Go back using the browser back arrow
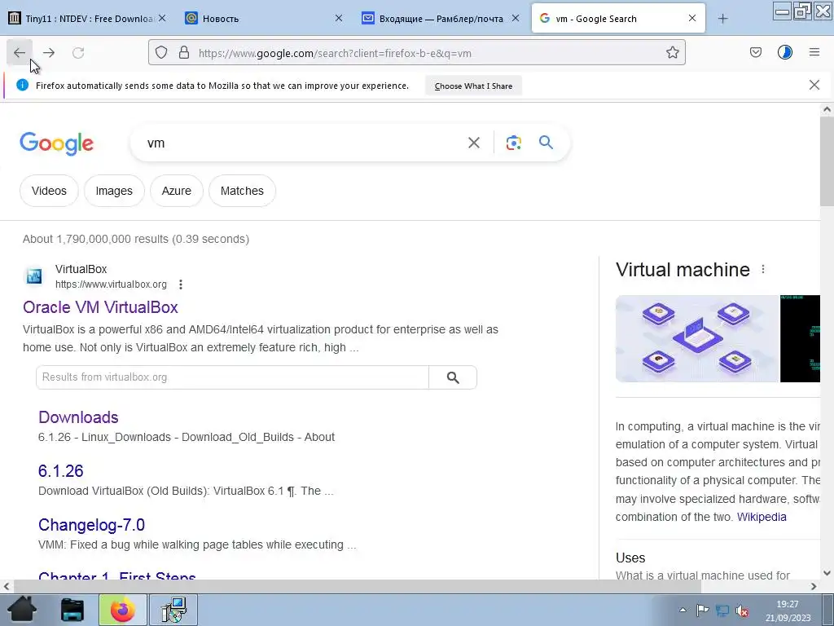This screenshot has width=834, height=626. 20,53
